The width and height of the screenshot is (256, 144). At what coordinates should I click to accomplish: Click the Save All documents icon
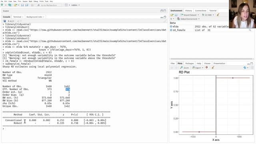(27, 5)
